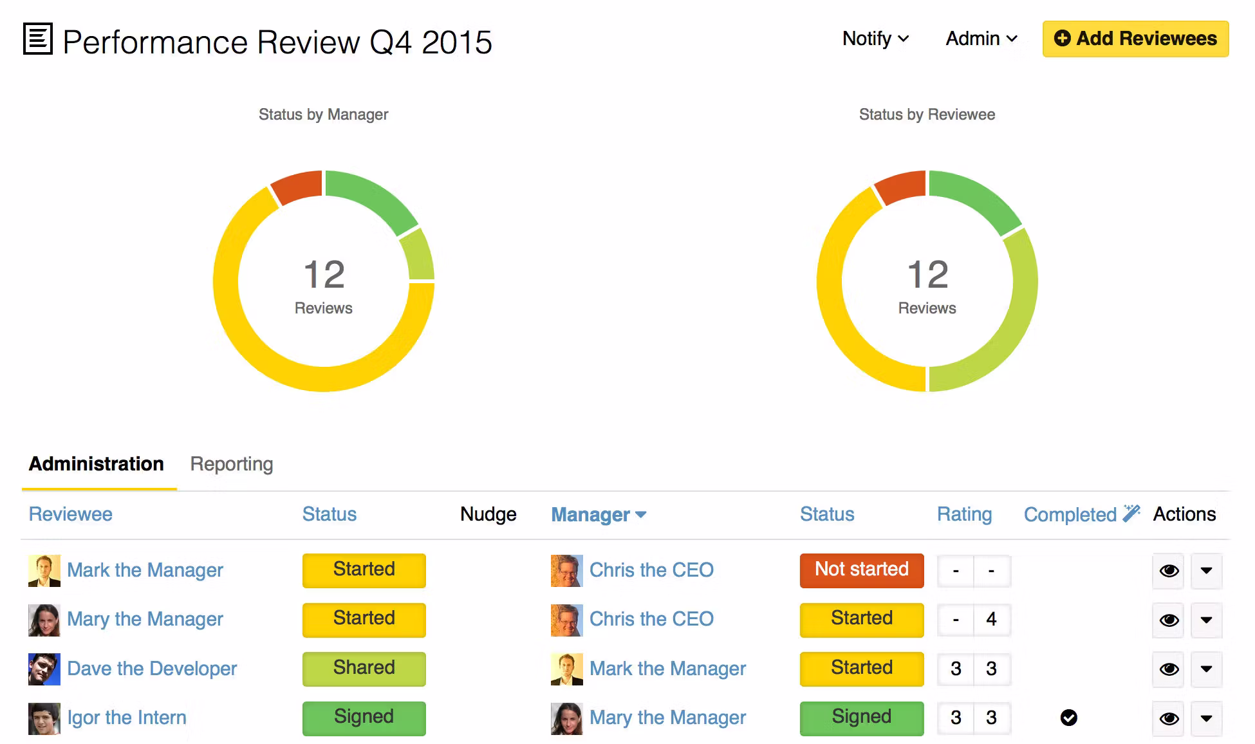
Task: Open the eye preview for Mary the Manager's row
Action: point(1167,620)
